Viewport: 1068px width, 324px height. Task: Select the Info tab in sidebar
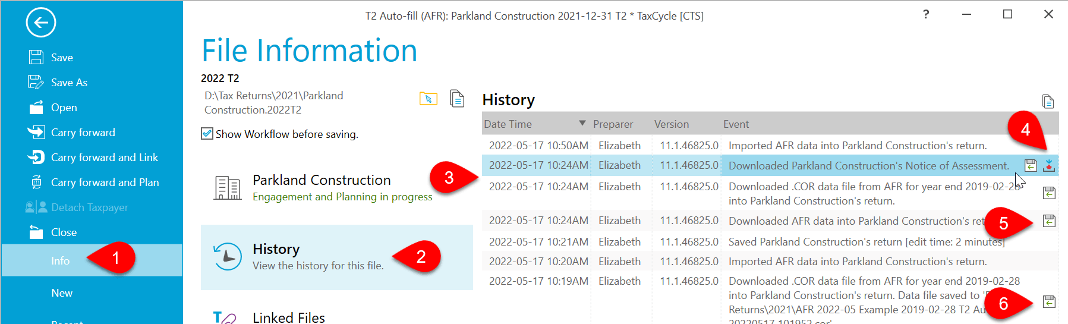92,260
